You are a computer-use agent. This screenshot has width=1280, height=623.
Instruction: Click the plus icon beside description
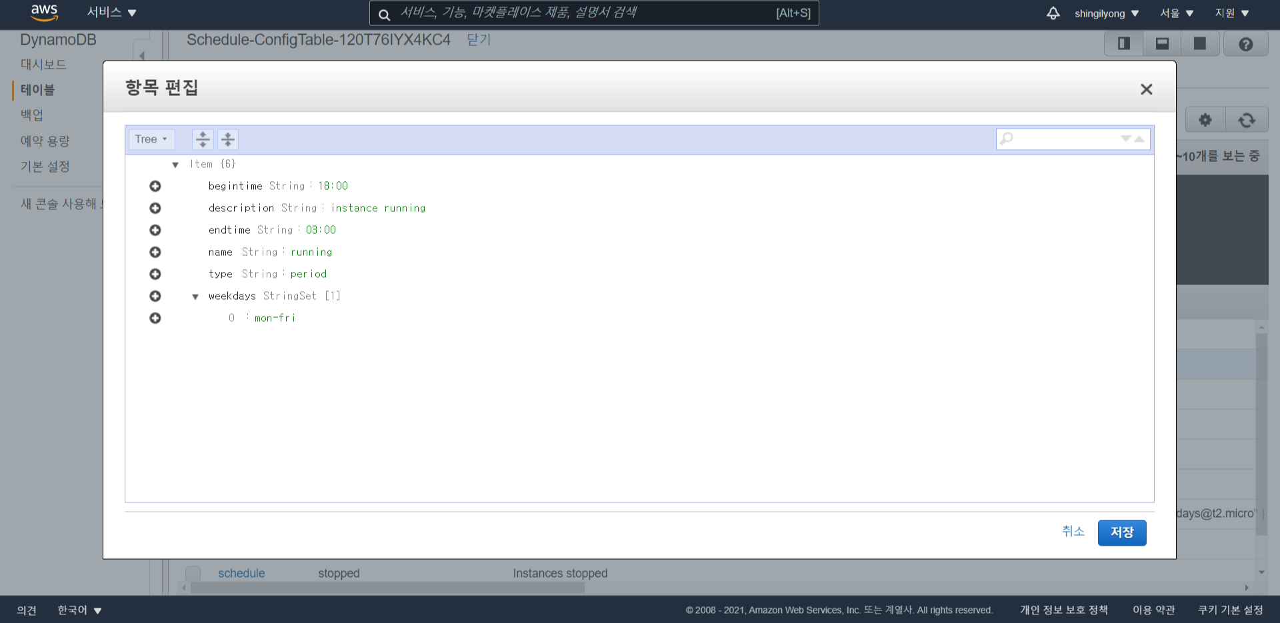(x=155, y=208)
